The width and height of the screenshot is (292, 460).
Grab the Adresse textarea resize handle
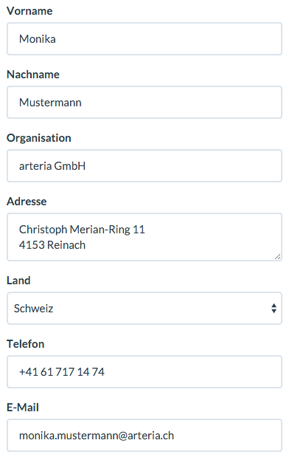(x=278, y=257)
